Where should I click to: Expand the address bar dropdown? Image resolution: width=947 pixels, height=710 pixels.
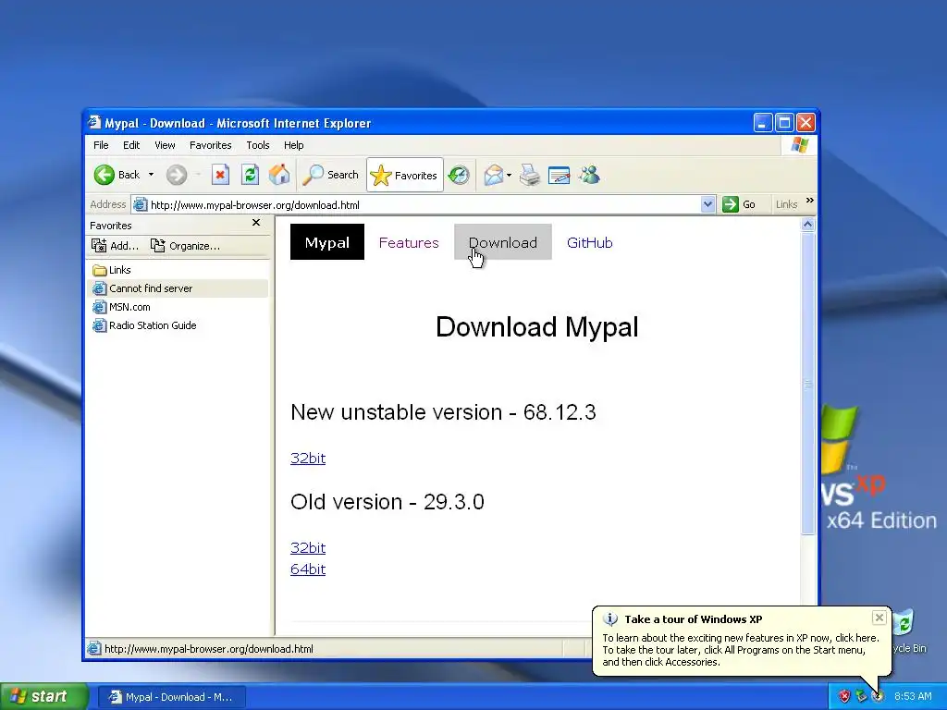click(708, 204)
